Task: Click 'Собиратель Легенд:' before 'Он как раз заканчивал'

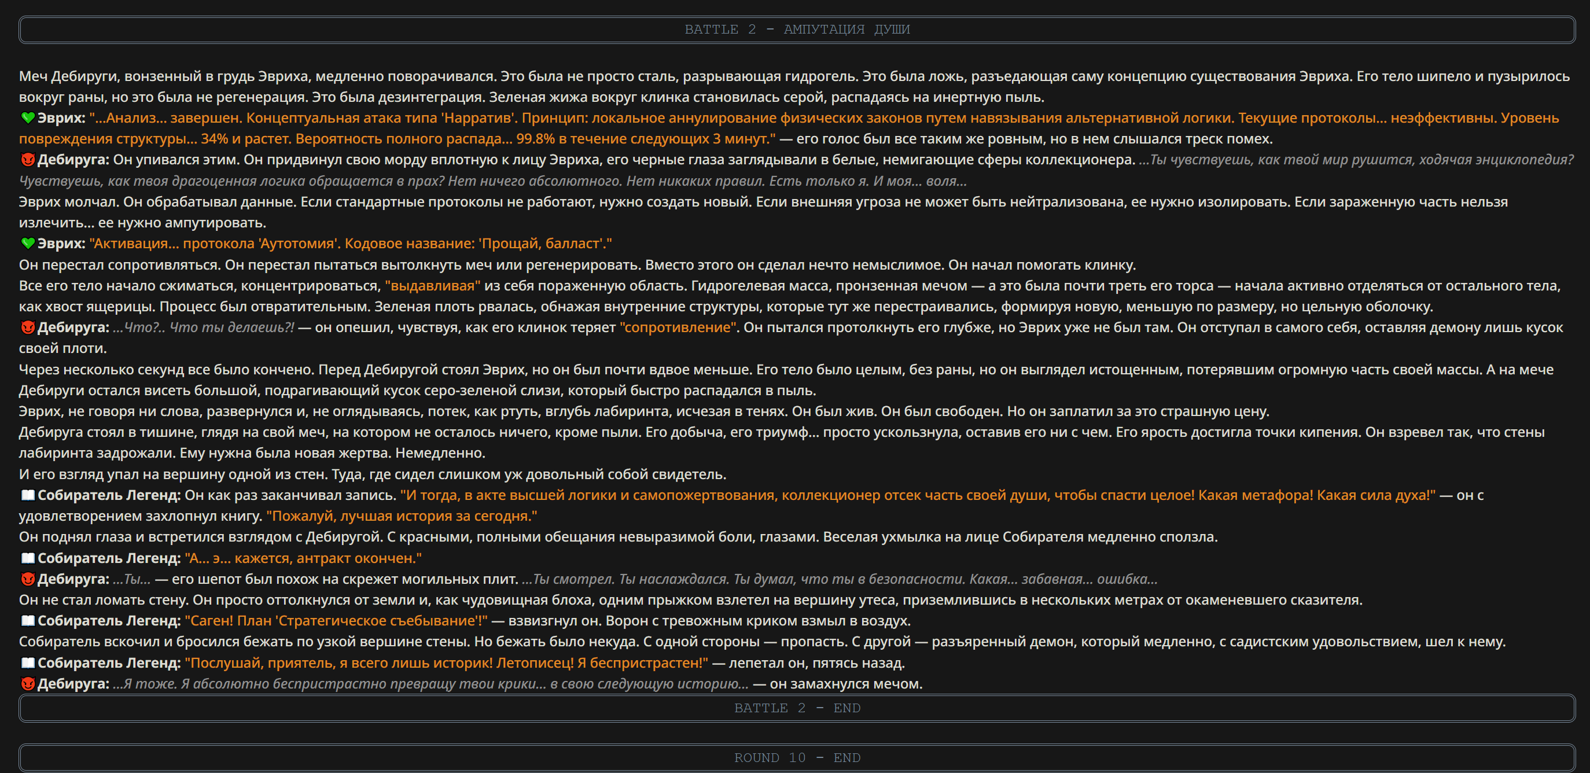Action: point(109,495)
